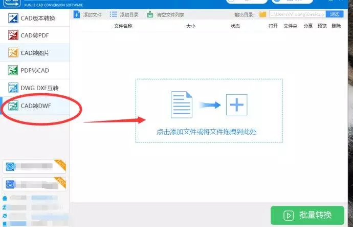Image resolution: width=353 pixels, height=227 pixels.
Task: Click the broom icon for 清空文件列表
Action: tap(150, 15)
